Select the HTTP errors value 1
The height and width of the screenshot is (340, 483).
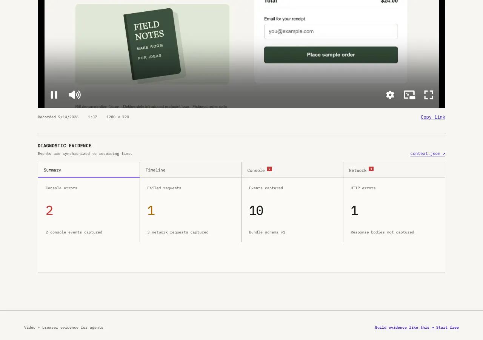click(x=354, y=211)
